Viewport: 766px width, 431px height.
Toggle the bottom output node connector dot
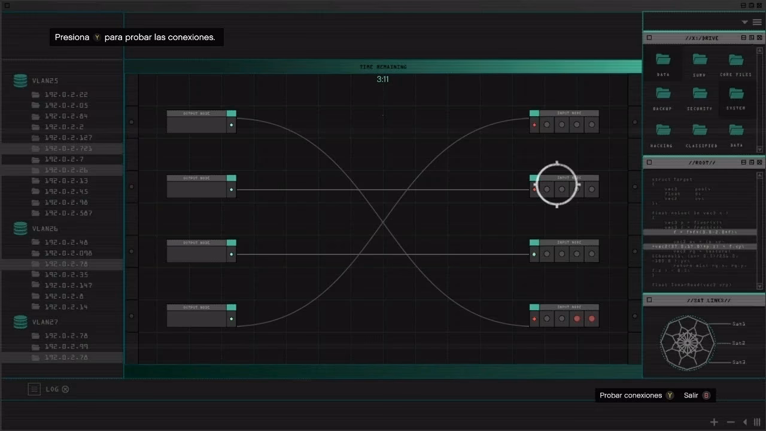point(232,318)
